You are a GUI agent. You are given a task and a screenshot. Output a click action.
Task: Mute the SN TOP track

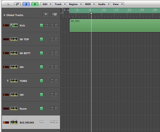[x=52, y=39]
